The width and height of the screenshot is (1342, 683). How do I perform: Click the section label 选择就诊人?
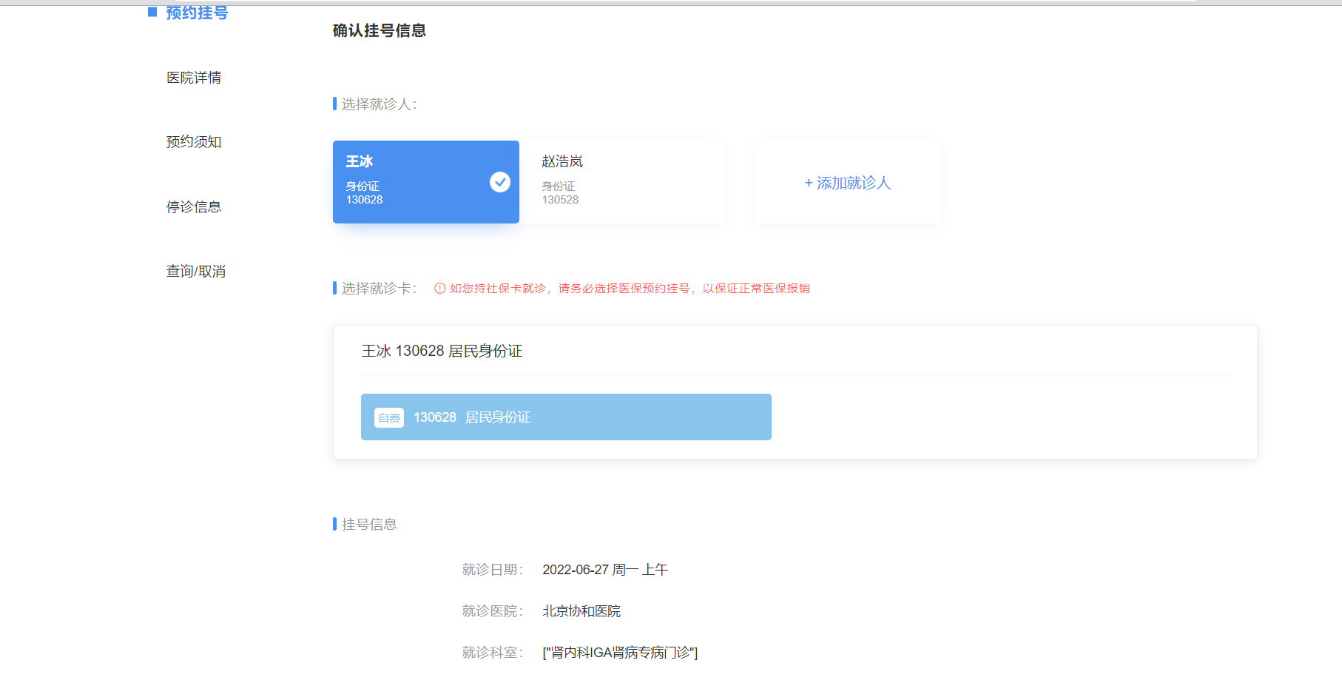pyautogui.click(x=379, y=104)
